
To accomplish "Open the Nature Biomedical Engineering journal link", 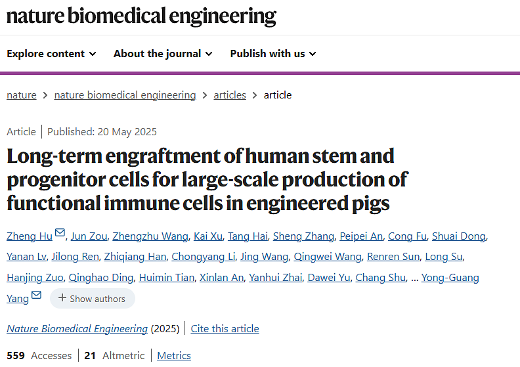I will tap(77, 328).
